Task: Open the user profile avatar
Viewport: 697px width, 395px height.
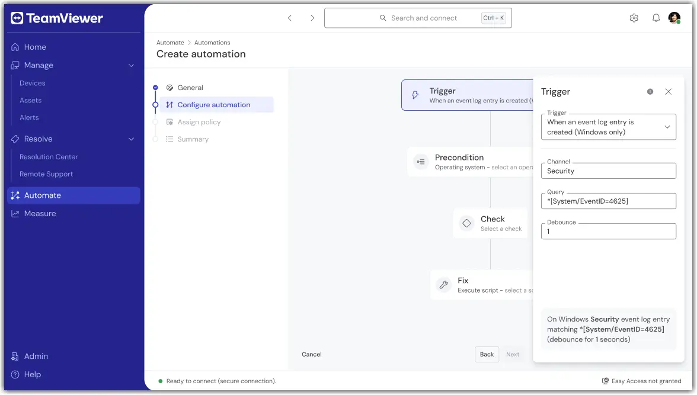Action: (x=674, y=18)
